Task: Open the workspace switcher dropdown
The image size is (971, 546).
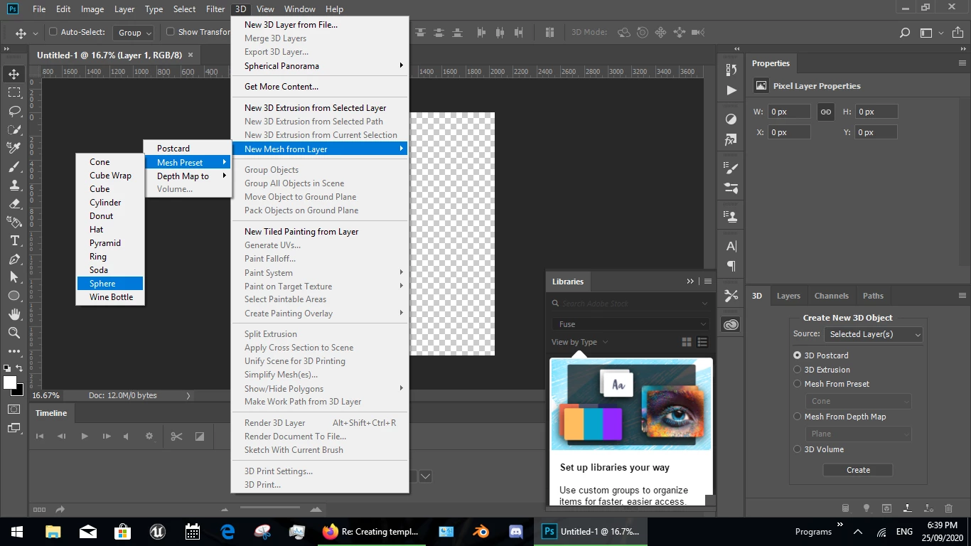Action: pos(929,33)
